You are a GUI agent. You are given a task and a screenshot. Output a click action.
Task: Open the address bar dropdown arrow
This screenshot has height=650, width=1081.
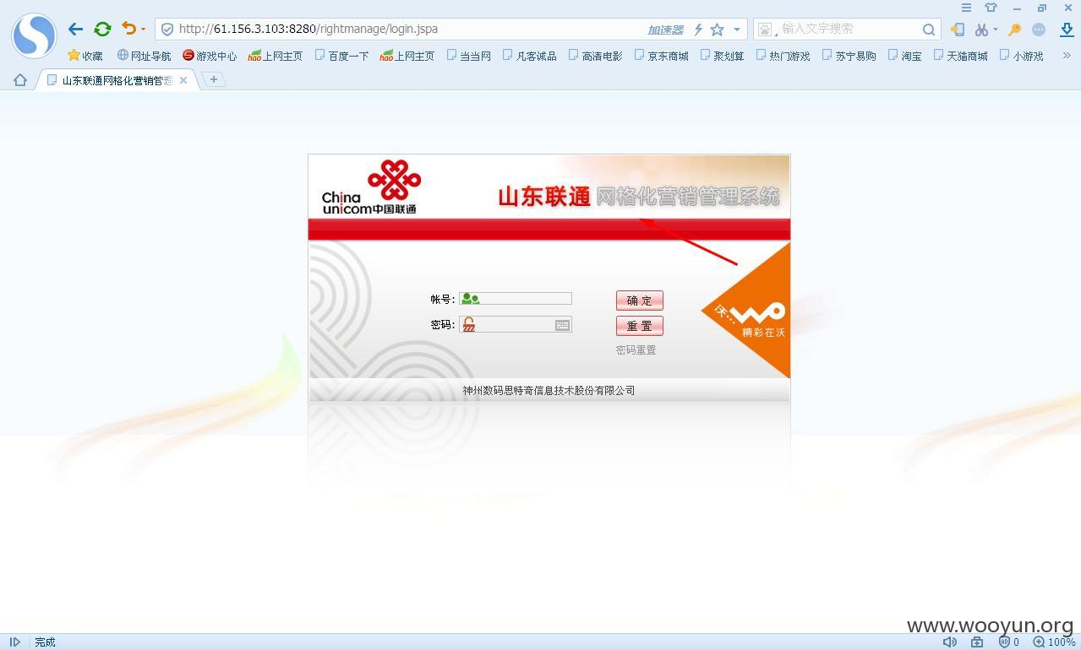click(x=737, y=30)
